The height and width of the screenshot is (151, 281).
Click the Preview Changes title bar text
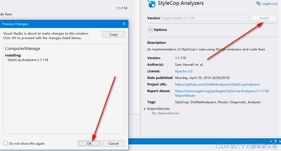[x=15, y=24]
